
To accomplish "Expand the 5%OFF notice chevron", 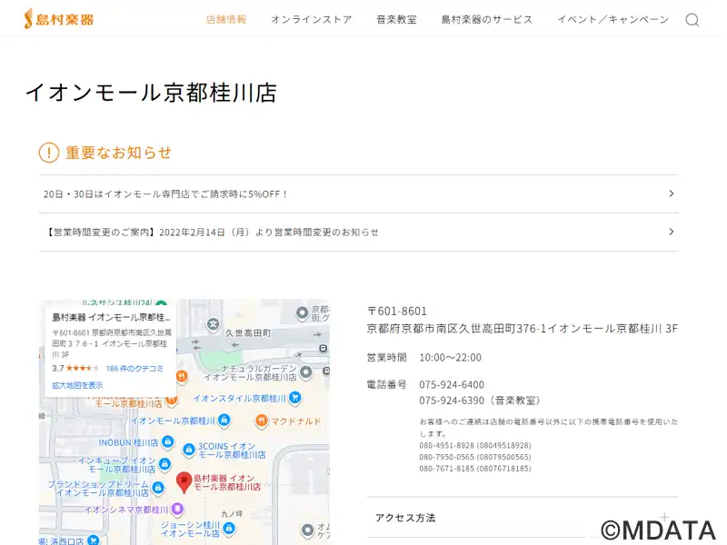I will coord(671,193).
